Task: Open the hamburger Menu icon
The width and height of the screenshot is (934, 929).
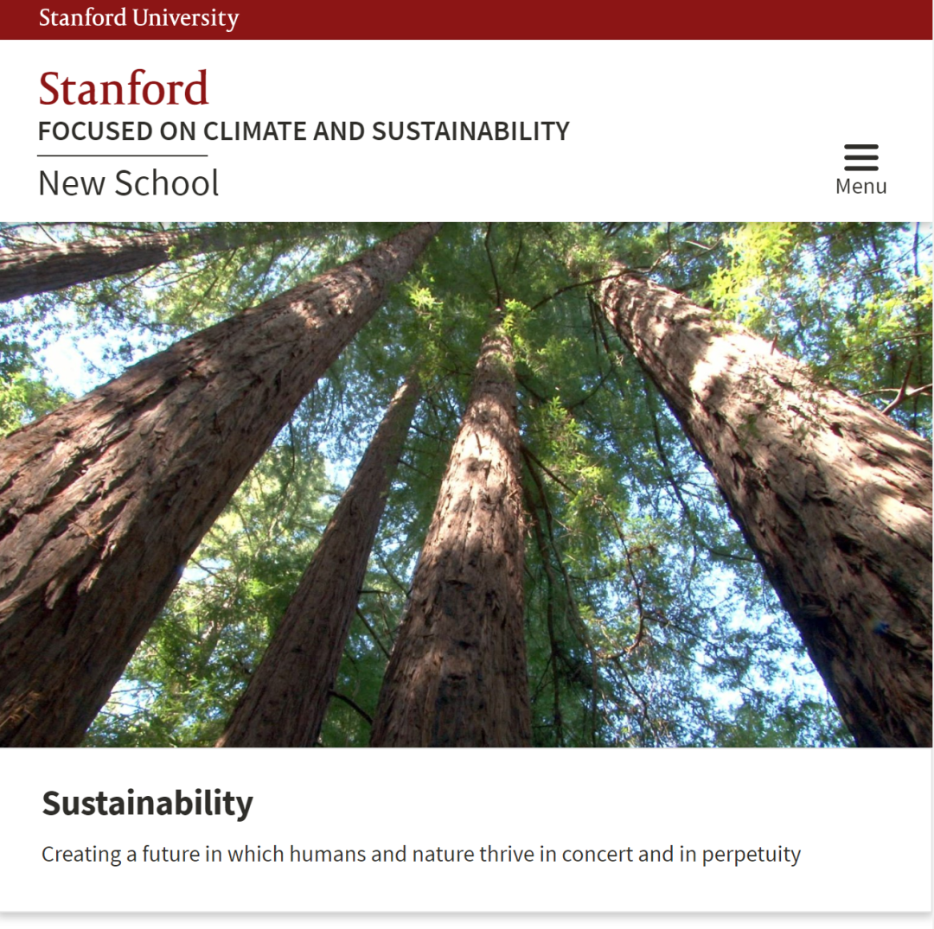Action: tap(860, 157)
